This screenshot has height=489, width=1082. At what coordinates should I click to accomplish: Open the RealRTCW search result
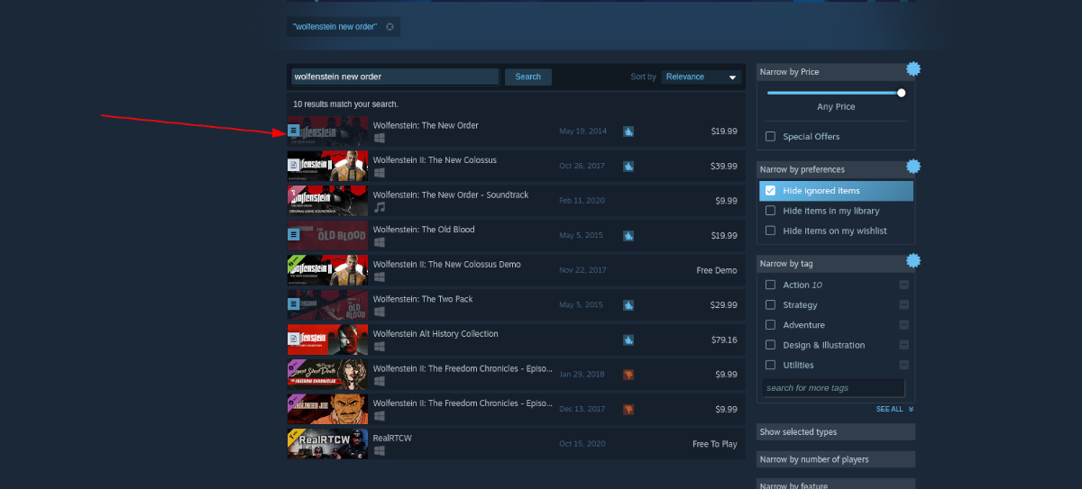[x=516, y=445]
